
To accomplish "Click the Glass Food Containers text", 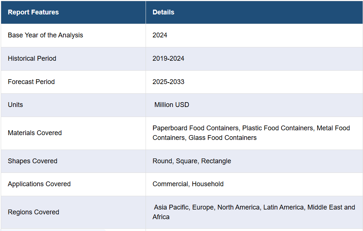I will click(222, 138).
